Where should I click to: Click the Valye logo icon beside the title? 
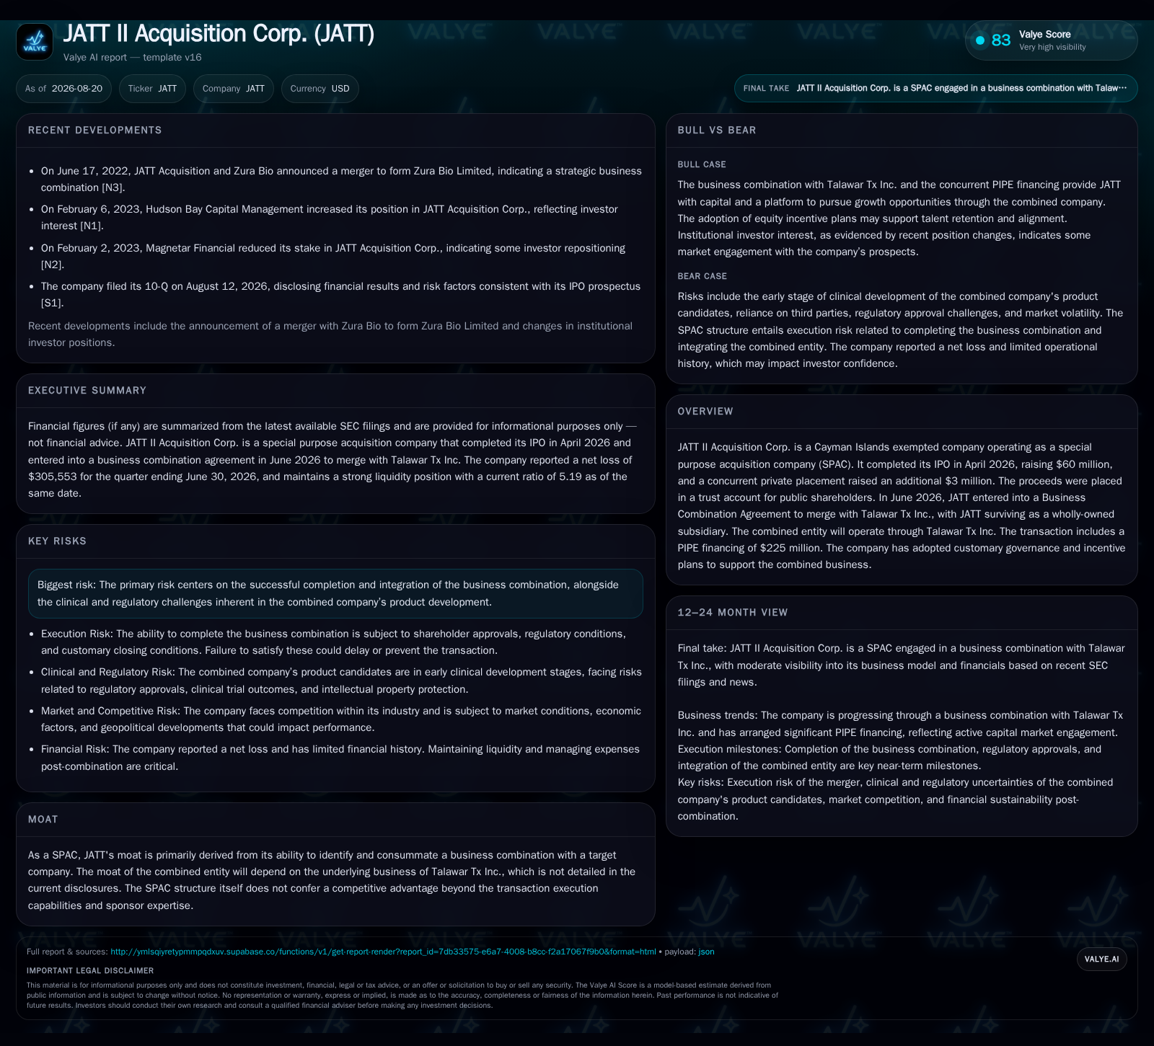coord(35,42)
